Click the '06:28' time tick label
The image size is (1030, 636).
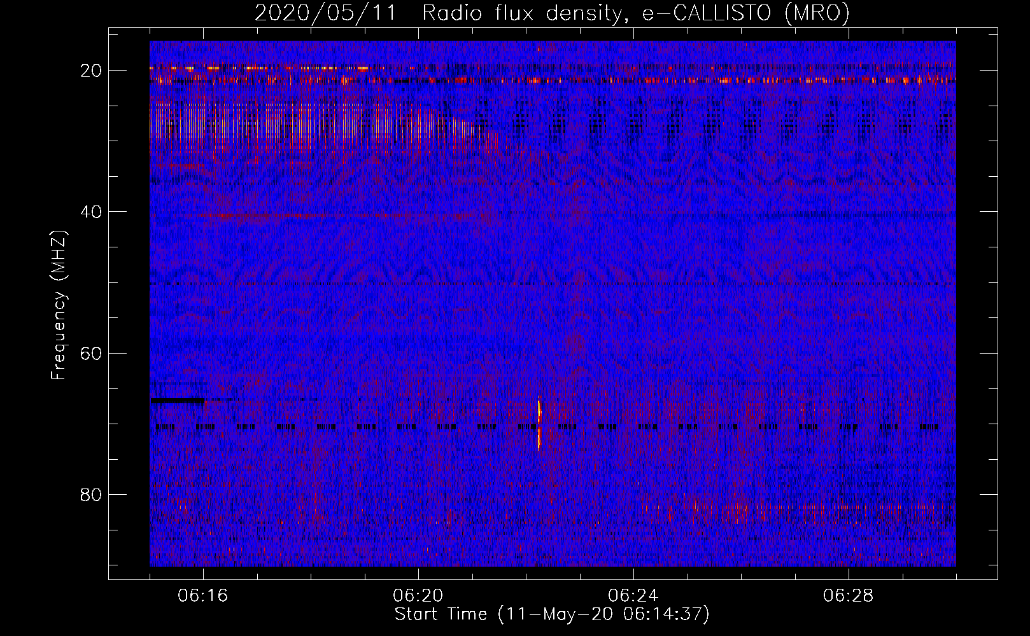[849, 596]
